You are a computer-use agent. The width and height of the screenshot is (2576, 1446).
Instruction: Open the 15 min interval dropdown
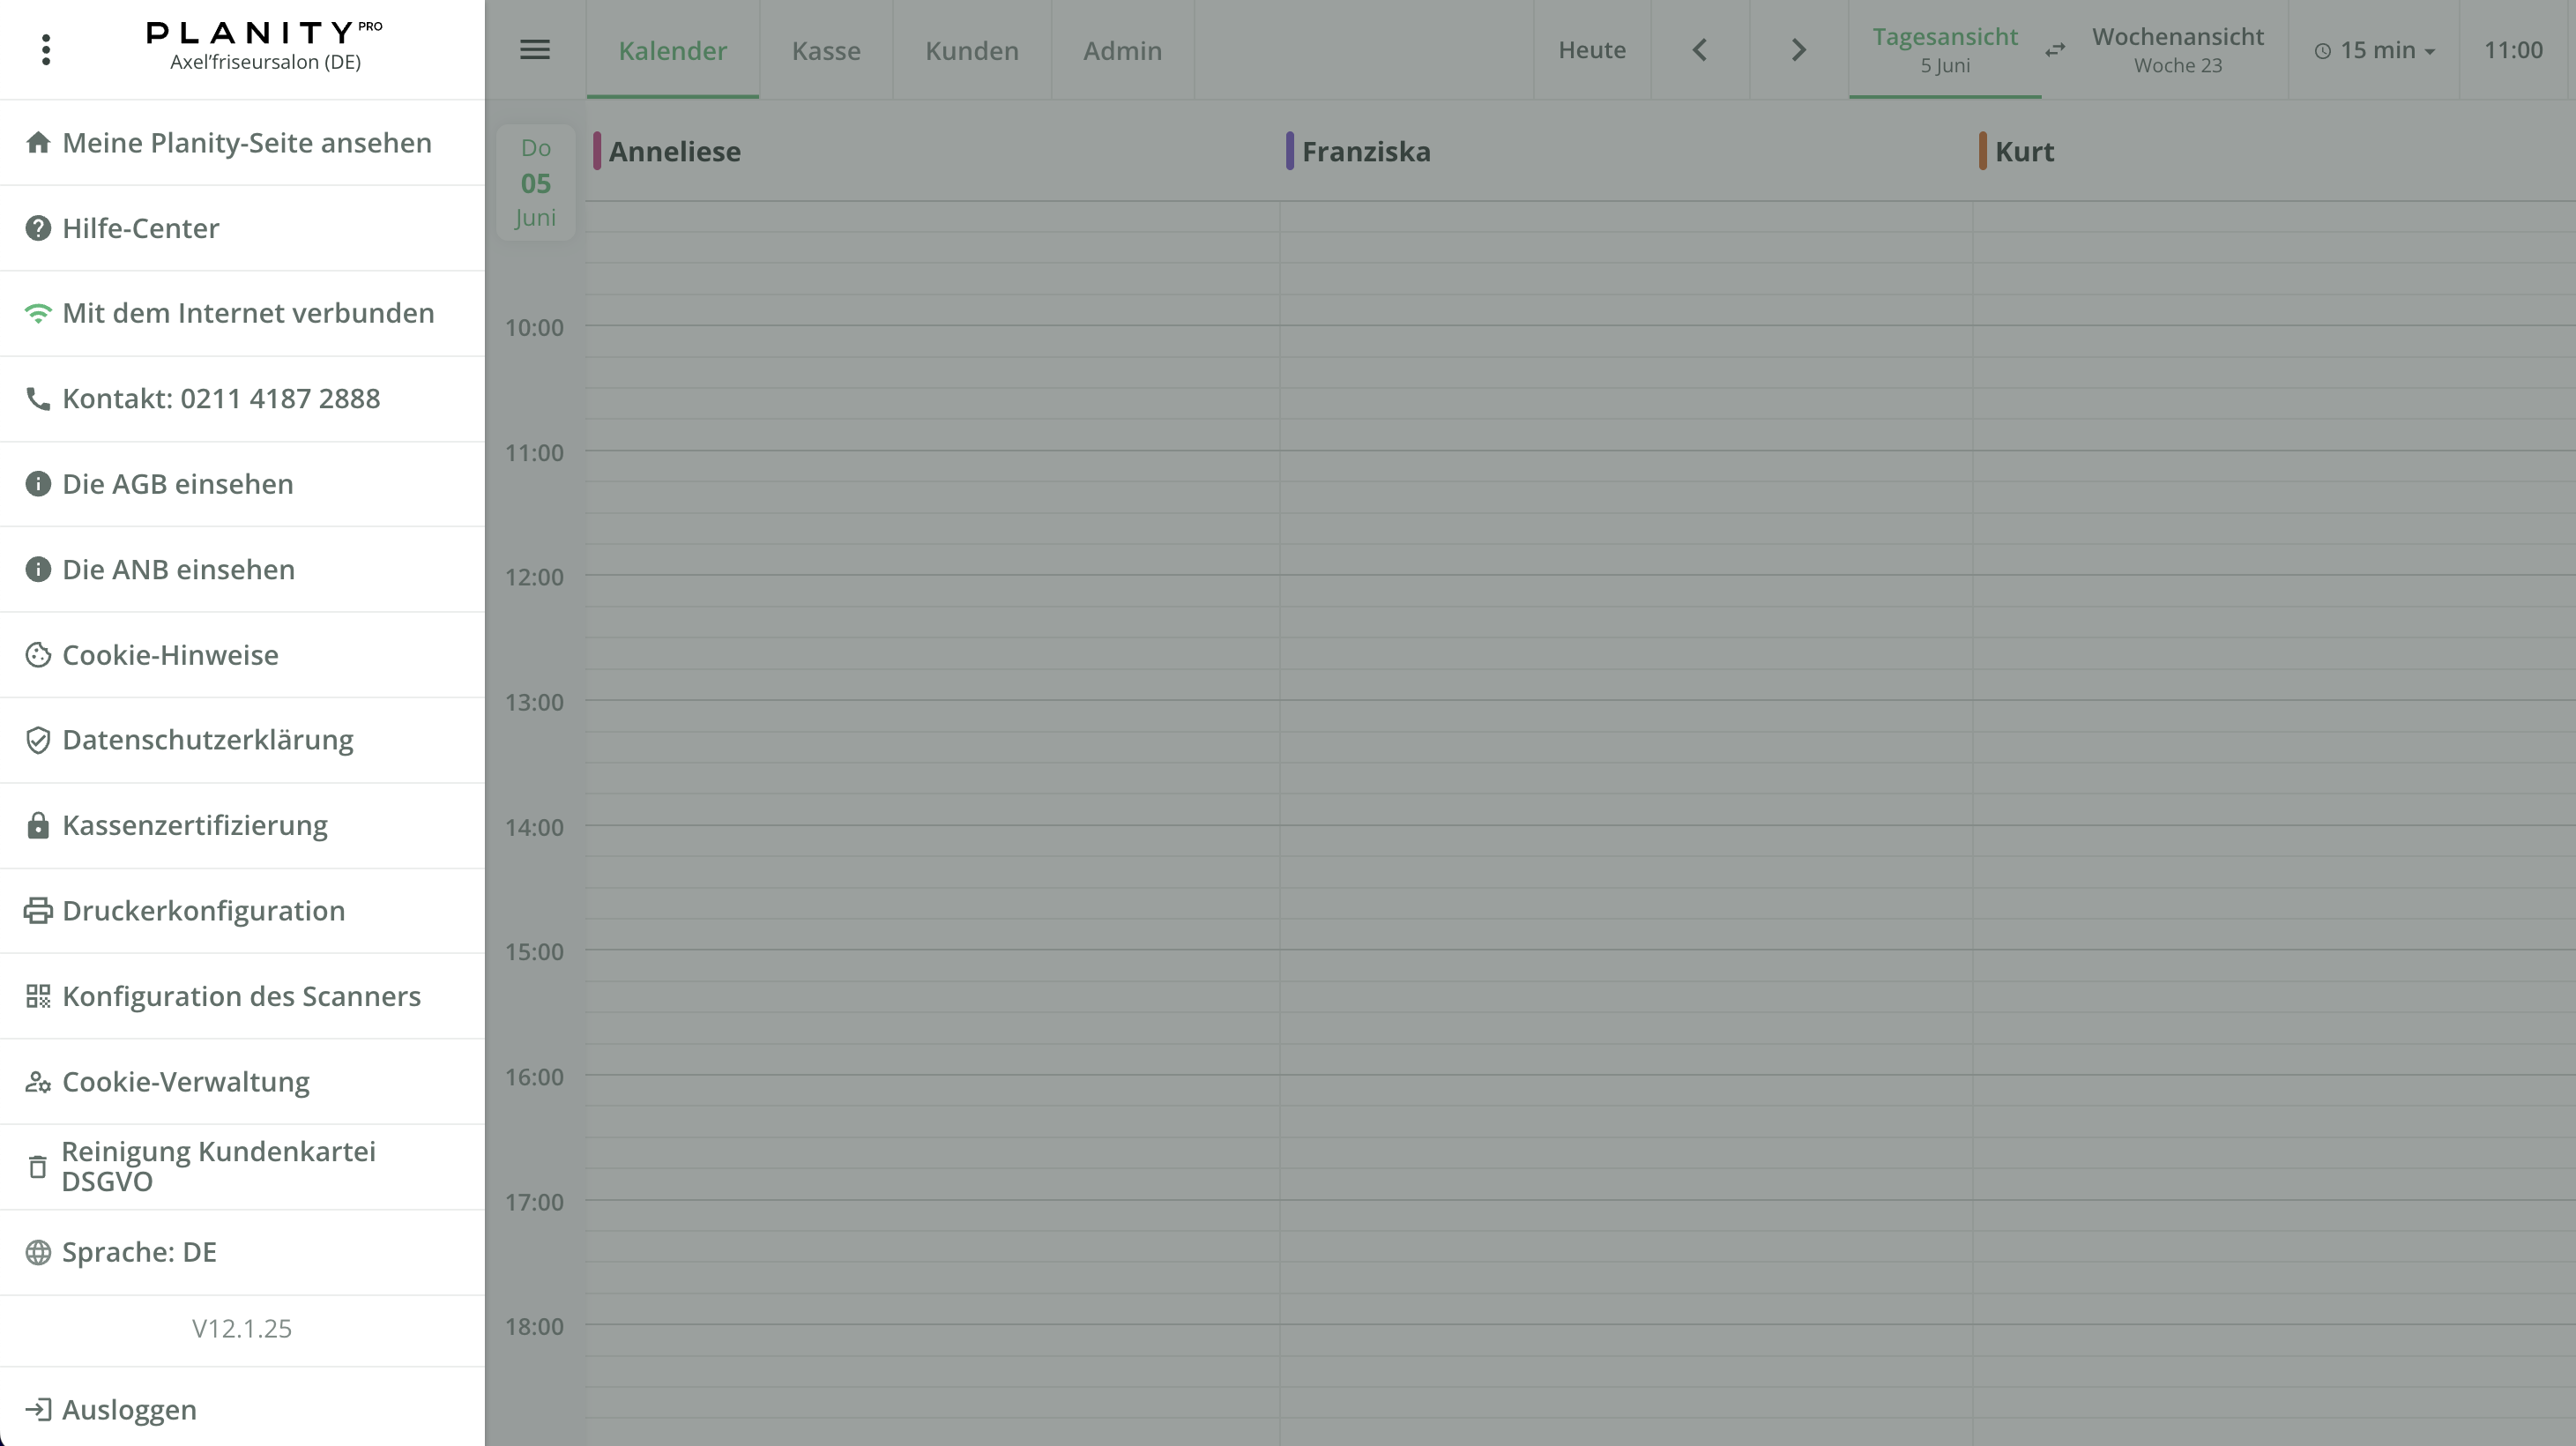pos(2375,49)
